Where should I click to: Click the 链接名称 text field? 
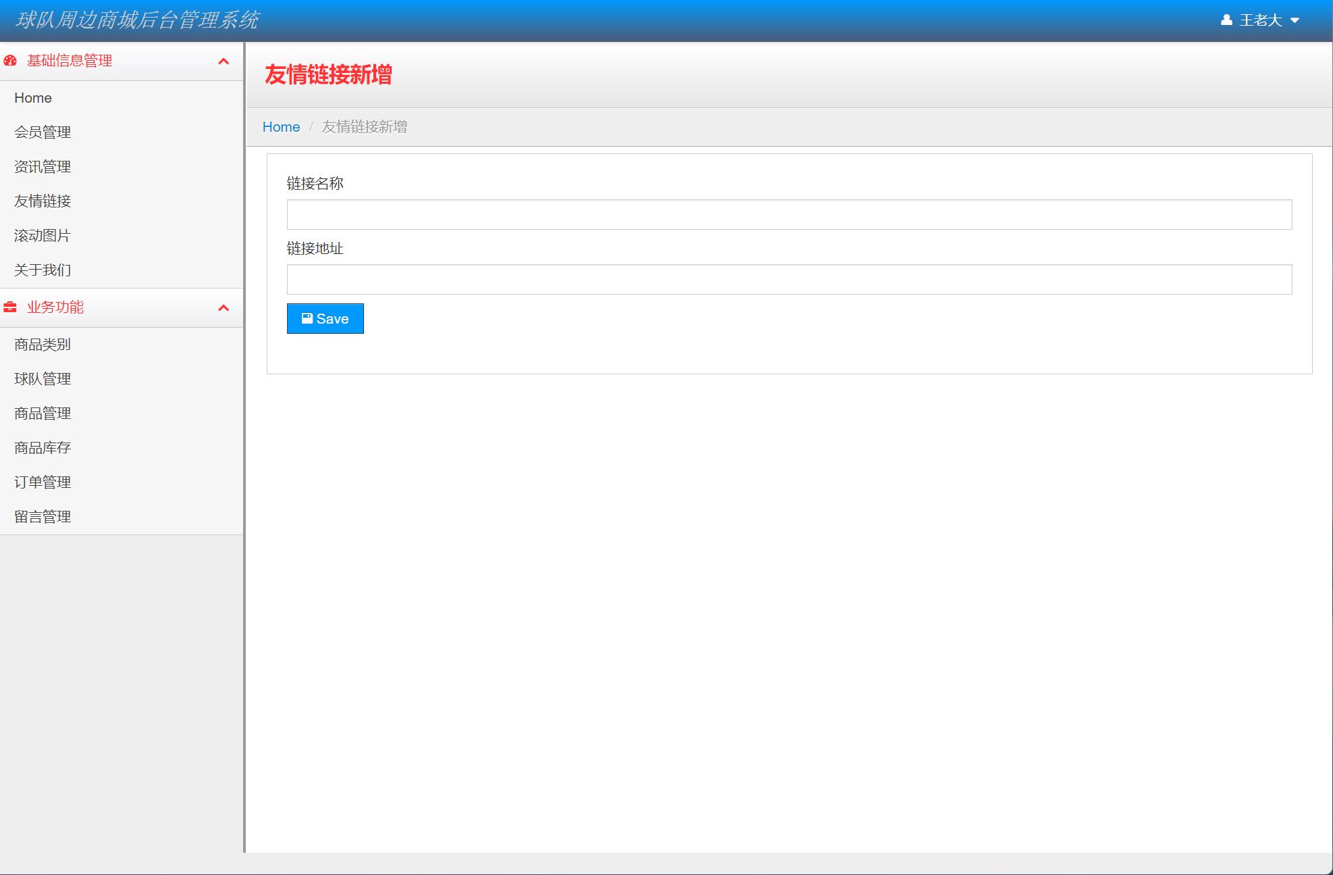click(x=789, y=214)
